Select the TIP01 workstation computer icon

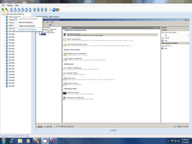pos(7,17)
